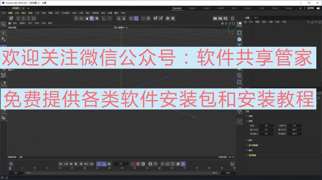Toggle timeline sound speaker icon
Viewport: 322px width, 180px height.
pos(109,164)
